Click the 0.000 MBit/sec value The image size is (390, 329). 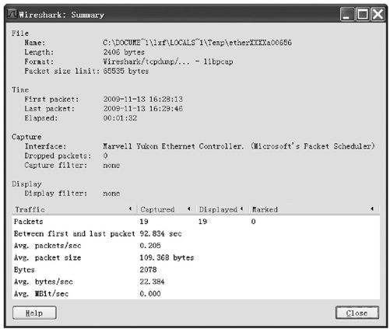tap(150, 294)
